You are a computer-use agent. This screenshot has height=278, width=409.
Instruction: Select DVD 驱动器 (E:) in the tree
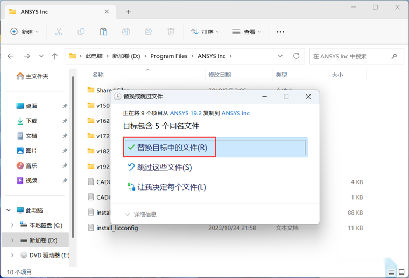coord(45,255)
